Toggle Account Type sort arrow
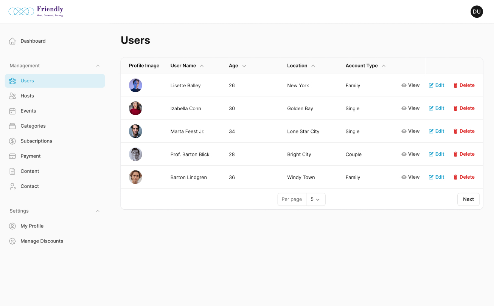 tap(384, 66)
